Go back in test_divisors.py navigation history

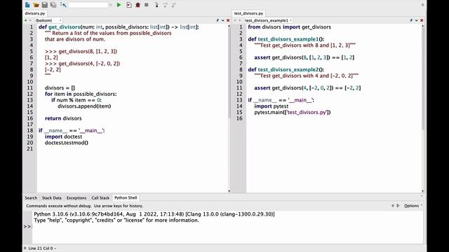235,20
